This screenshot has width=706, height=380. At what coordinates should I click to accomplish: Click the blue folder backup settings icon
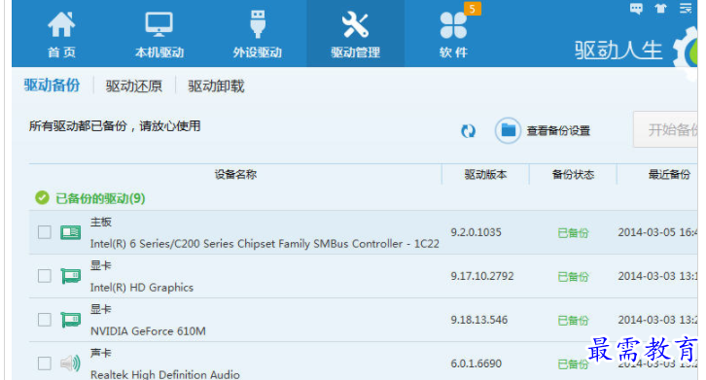pyautogui.click(x=508, y=130)
